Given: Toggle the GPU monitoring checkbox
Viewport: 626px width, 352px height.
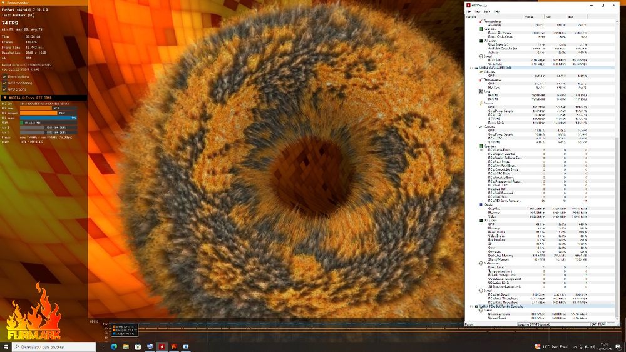Looking at the screenshot, I should pyautogui.click(x=4, y=83).
